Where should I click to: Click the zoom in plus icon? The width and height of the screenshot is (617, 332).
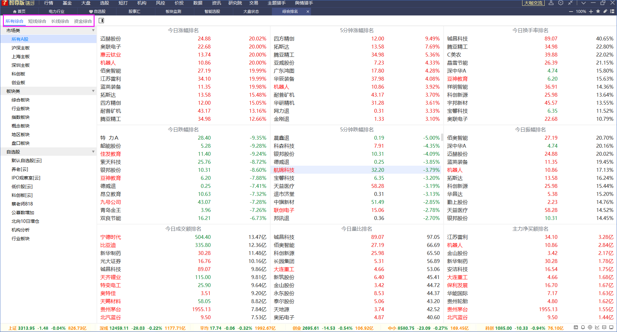click(591, 12)
